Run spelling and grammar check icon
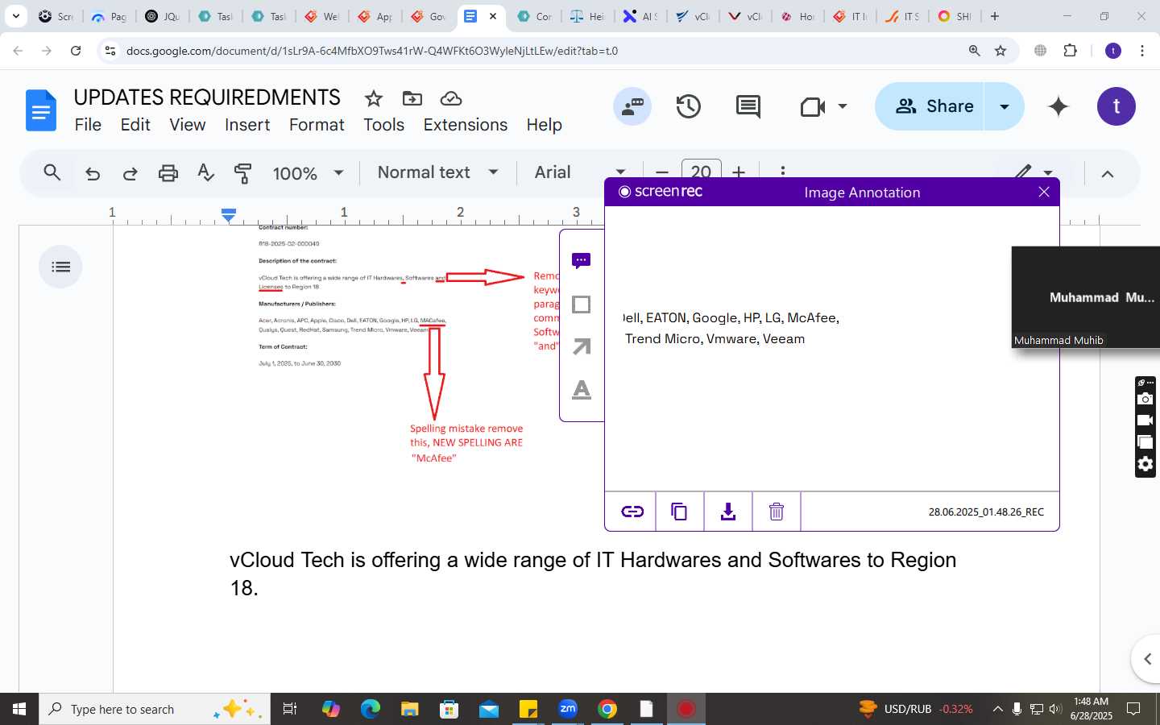This screenshot has width=1160, height=725. click(205, 172)
